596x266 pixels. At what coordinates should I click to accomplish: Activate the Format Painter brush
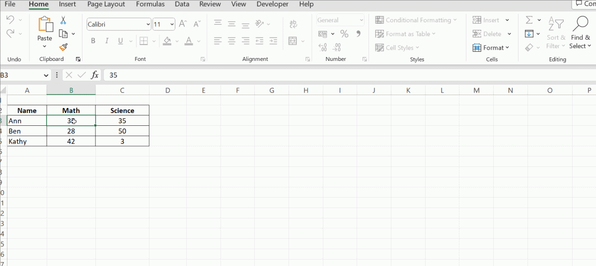[x=63, y=47]
